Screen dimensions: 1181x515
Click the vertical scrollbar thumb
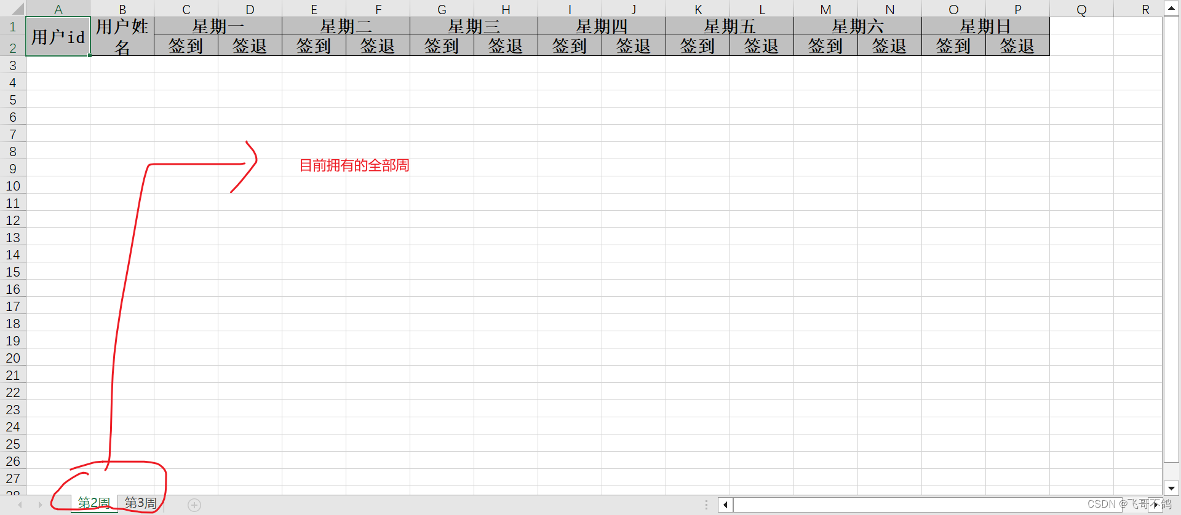click(1171, 240)
